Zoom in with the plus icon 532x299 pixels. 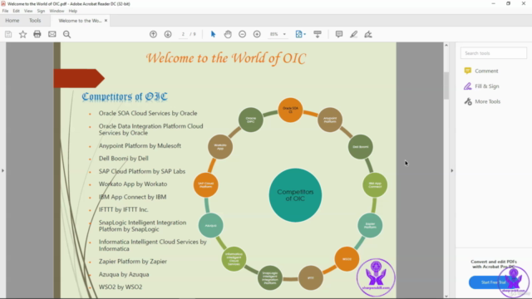click(x=257, y=34)
